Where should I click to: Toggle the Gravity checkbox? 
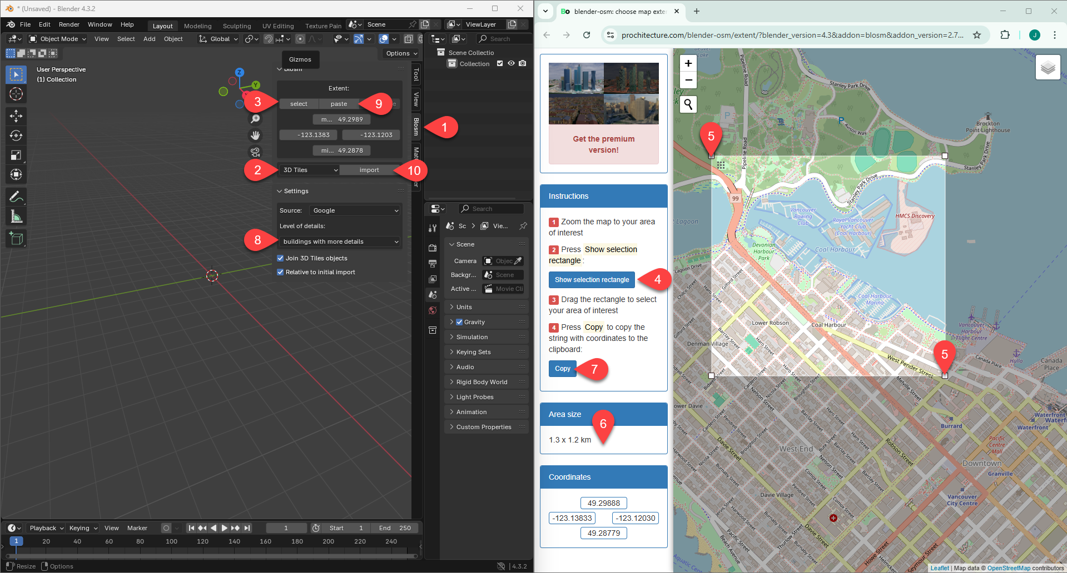pos(459,322)
